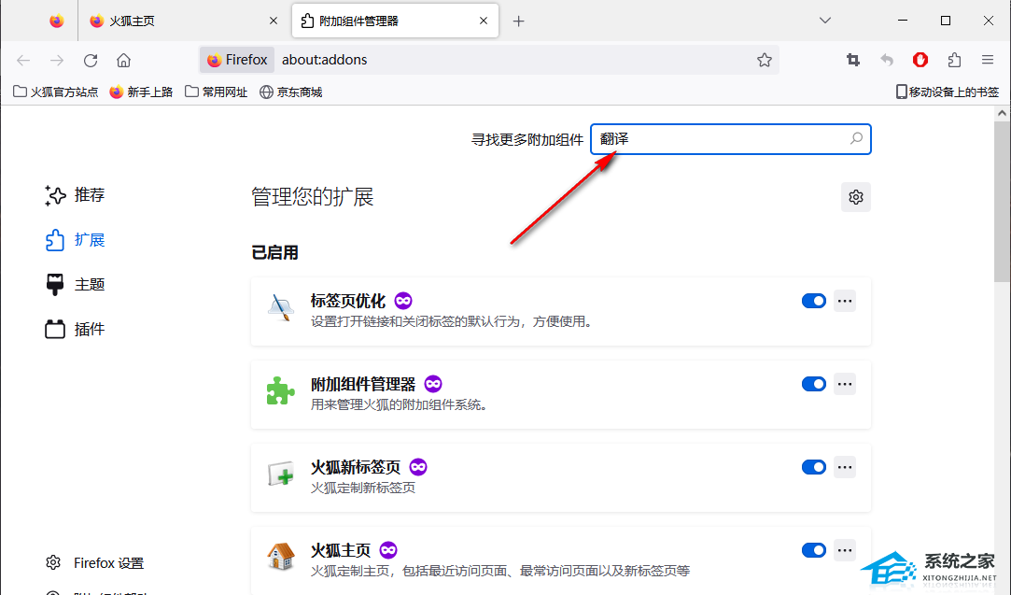The image size is (1011, 595).
Task: Click the 附加组件管理器 extension name
Action: [x=363, y=384]
